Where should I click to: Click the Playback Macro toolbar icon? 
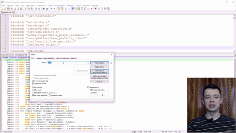[102, 8]
